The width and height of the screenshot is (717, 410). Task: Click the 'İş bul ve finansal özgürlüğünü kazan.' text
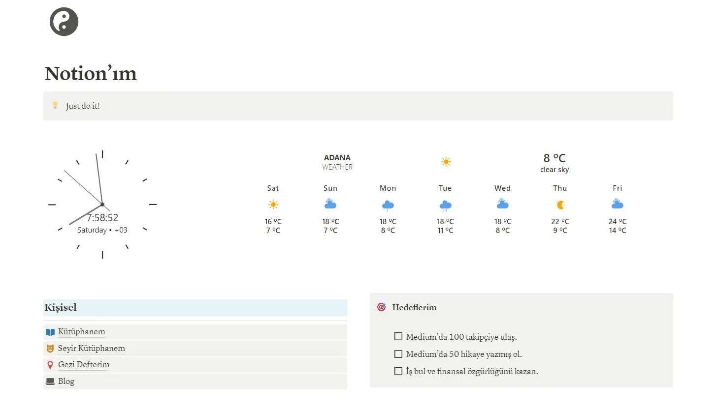(472, 372)
